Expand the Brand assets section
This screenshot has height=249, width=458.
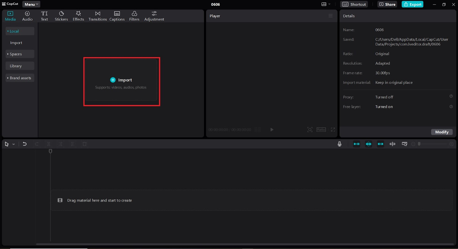(x=20, y=78)
